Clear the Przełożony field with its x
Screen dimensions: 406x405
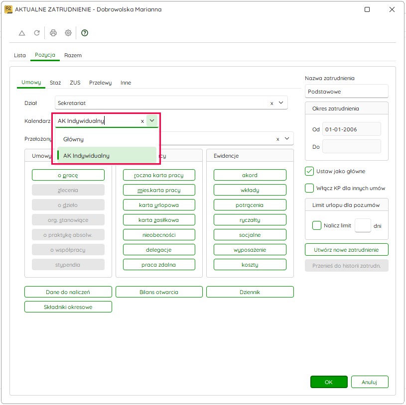[x=277, y=139]
